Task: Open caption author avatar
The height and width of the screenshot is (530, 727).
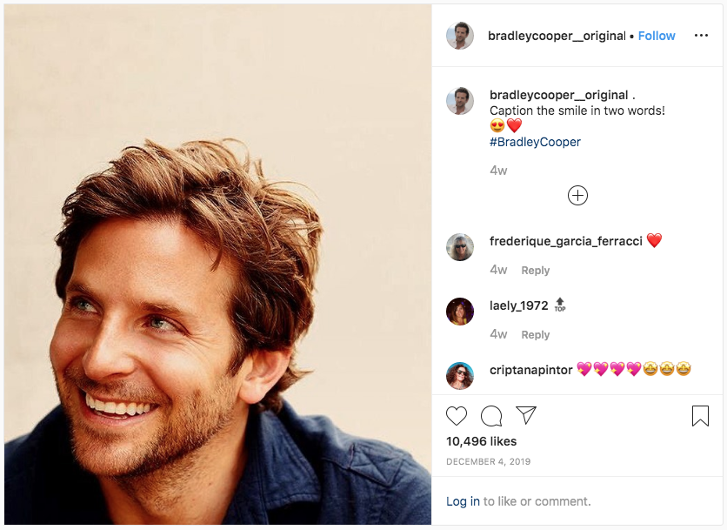Action: pyautogui.click(x=460, y=101)
